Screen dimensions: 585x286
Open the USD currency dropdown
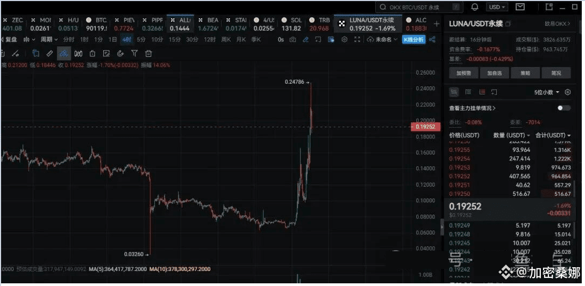[498, 6]
